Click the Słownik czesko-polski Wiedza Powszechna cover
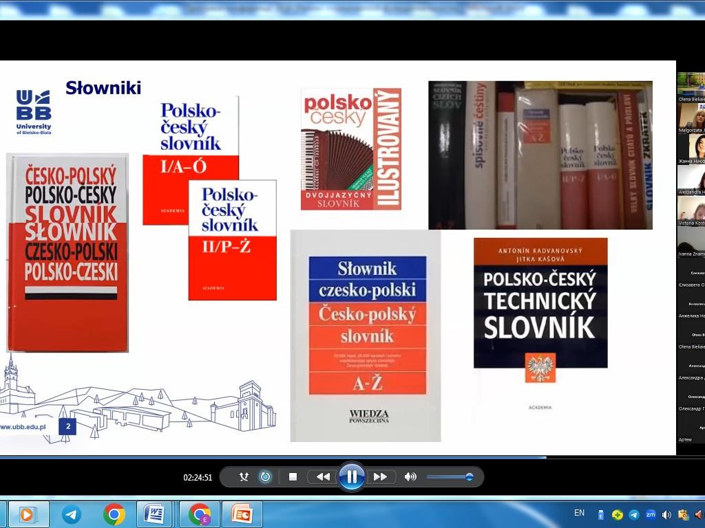Viewport: 705px width, 528px height. [366, 335]
